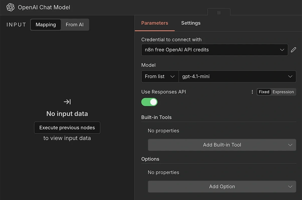This screenshot has height=200, width=302.
Task: Switch Use Responses API to Expression mode
Action: coord(283,92)
